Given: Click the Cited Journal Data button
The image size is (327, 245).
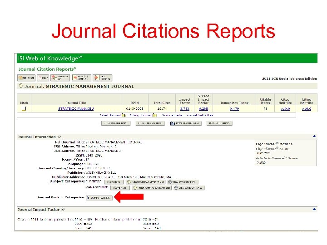Looking at the screenshot, I should click(116, 123).
